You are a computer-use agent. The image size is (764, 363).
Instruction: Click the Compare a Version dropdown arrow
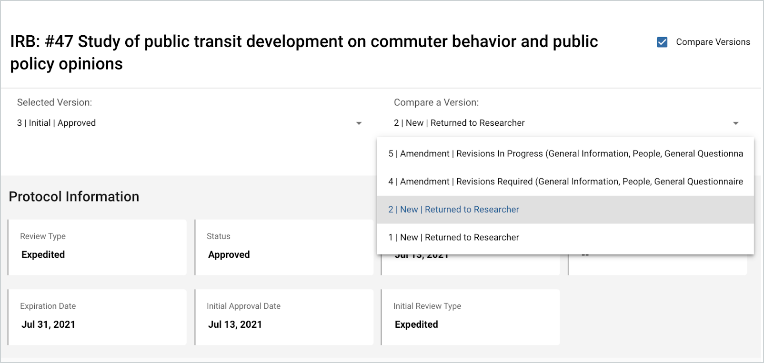click(x=735, y=123)
